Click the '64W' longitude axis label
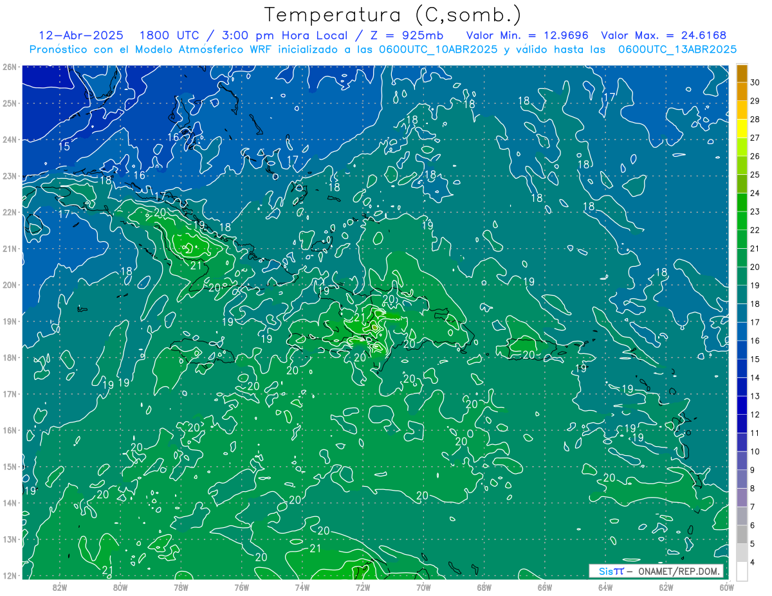 (x=605, y=588)
